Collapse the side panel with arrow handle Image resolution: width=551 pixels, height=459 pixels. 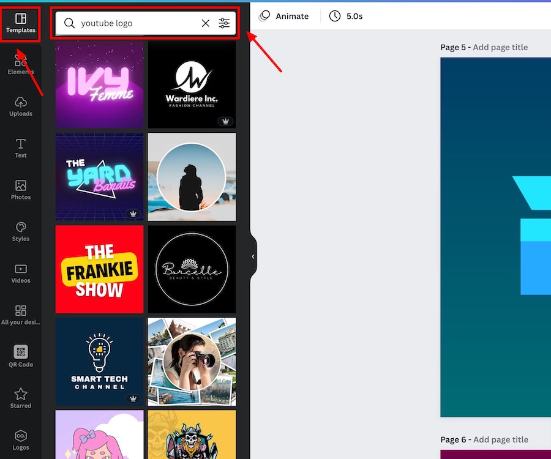[253, 257]
